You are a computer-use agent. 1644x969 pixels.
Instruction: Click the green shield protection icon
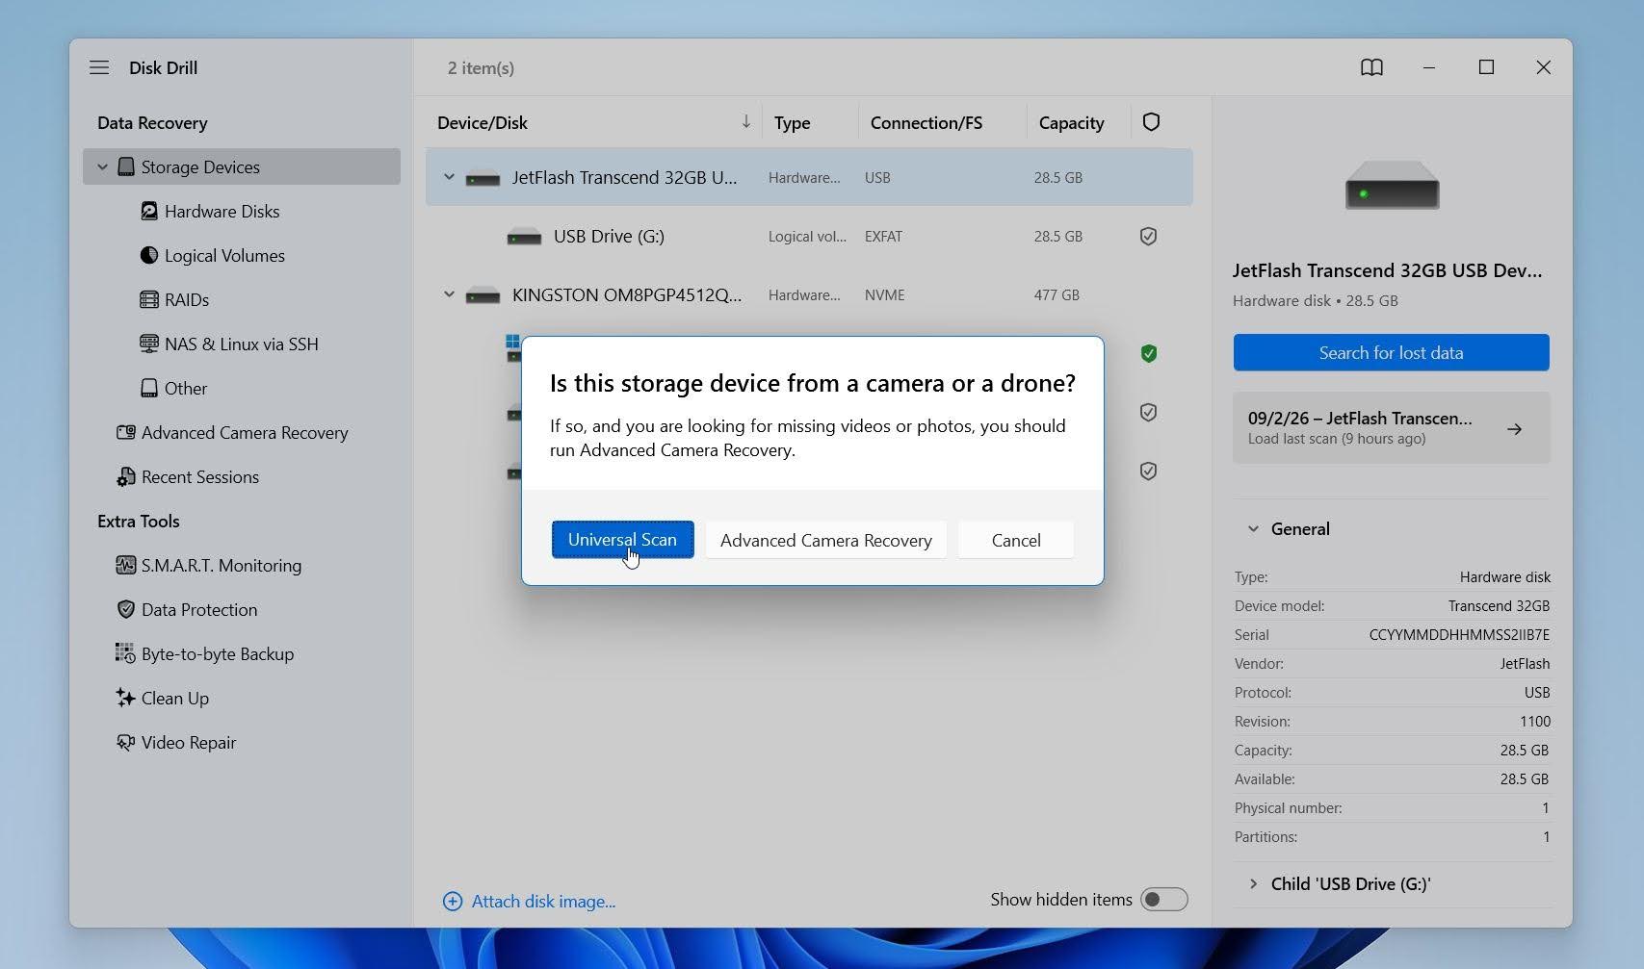coord(1148,353)
